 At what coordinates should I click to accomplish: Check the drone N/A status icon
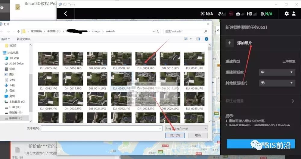coord(207,14)
